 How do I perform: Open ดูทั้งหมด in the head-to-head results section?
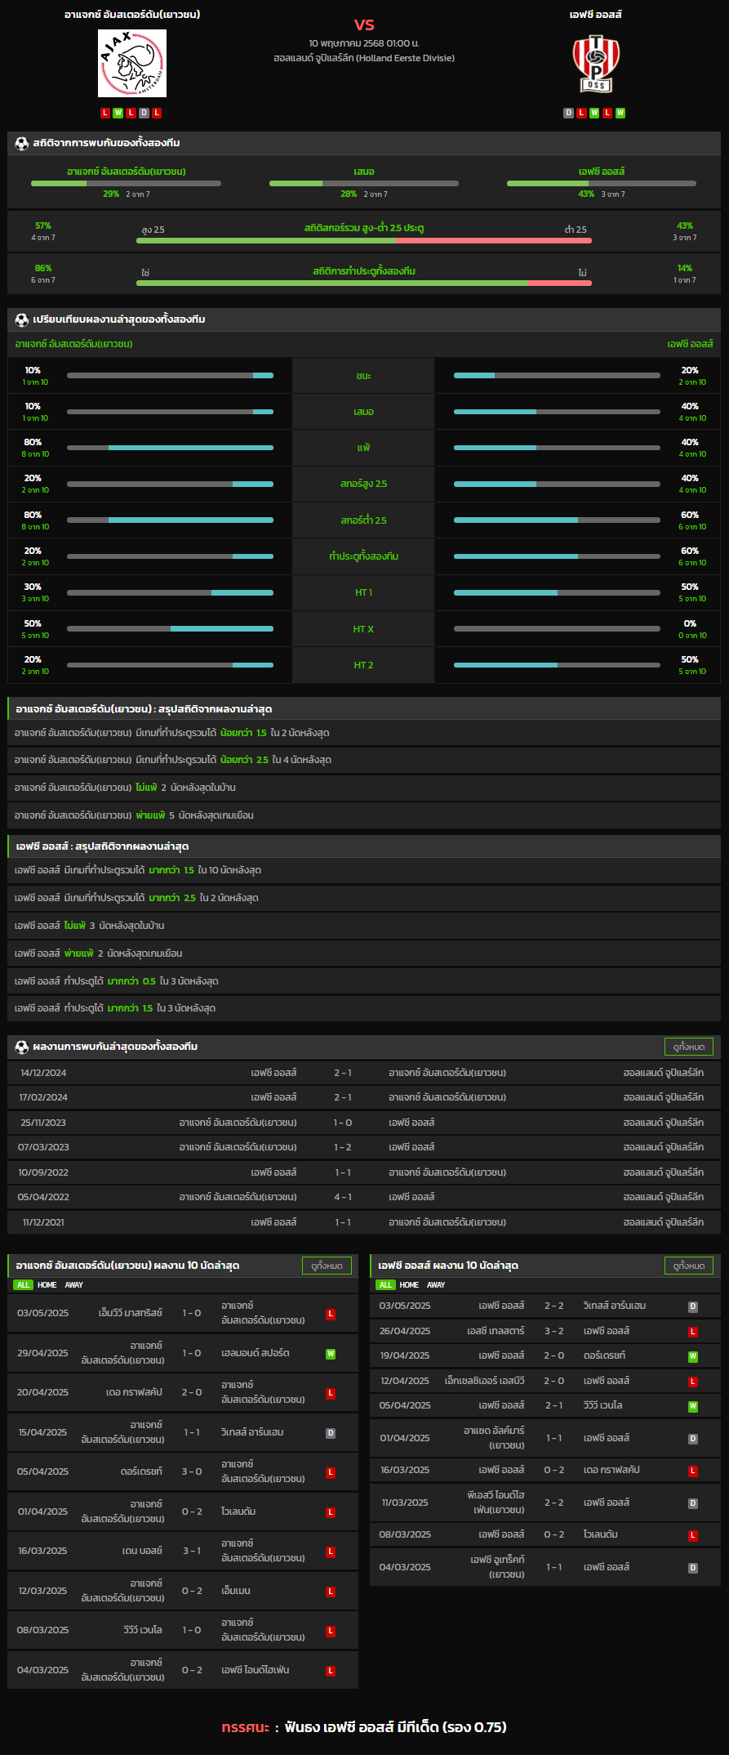[689, 1047]
